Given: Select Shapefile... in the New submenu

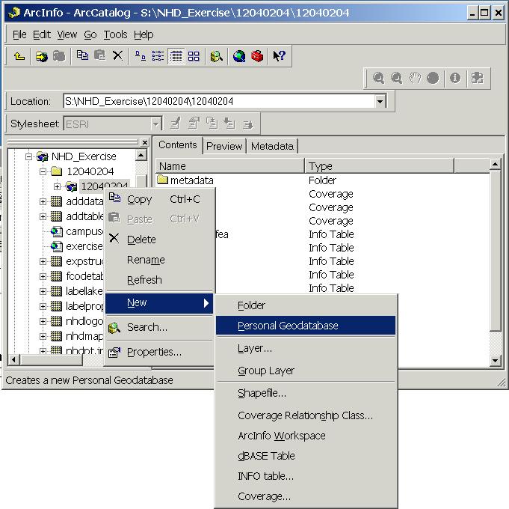Looking at the screenshot, I should click(x=262, y=393).
